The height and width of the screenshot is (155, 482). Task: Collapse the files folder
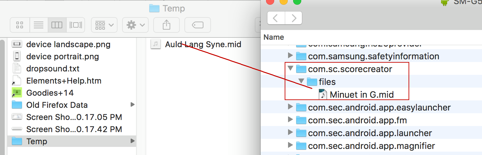301,82
